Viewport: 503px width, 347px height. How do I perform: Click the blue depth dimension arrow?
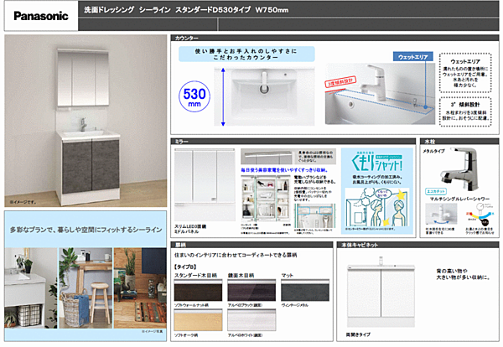(223, 96)
